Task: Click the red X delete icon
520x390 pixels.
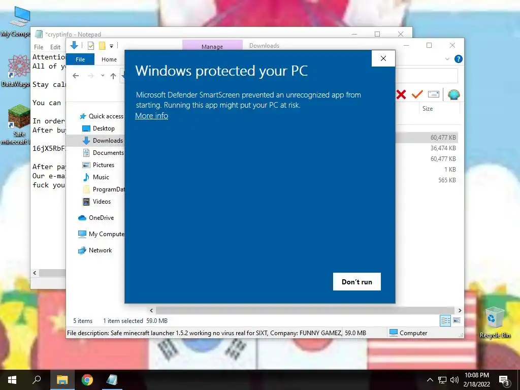Action: coord(401,94)
